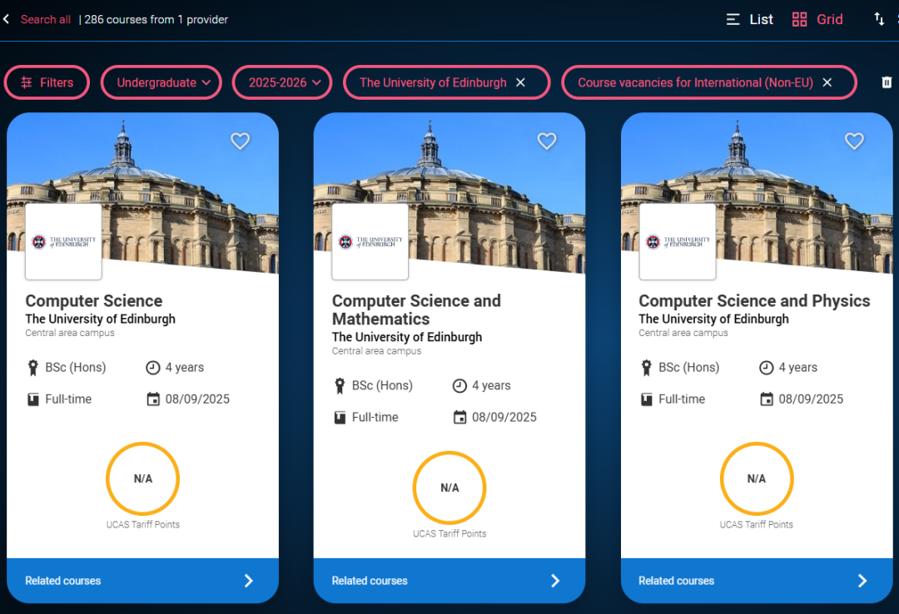The width and height of the screenshot is (899, 614).
Task: Click the calendar icon on Computer Science and Mathematics card
Action: 459,418
